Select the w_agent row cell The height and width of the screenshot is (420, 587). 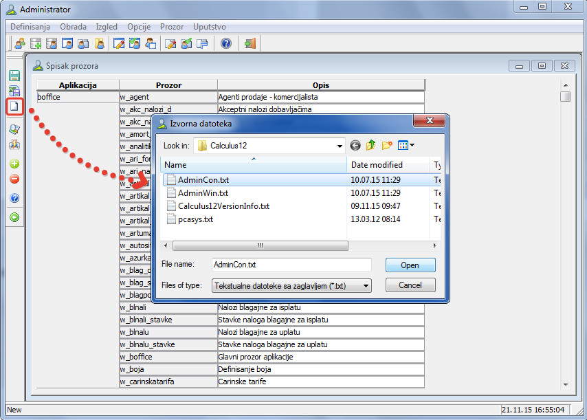click(x=168, y=97)
